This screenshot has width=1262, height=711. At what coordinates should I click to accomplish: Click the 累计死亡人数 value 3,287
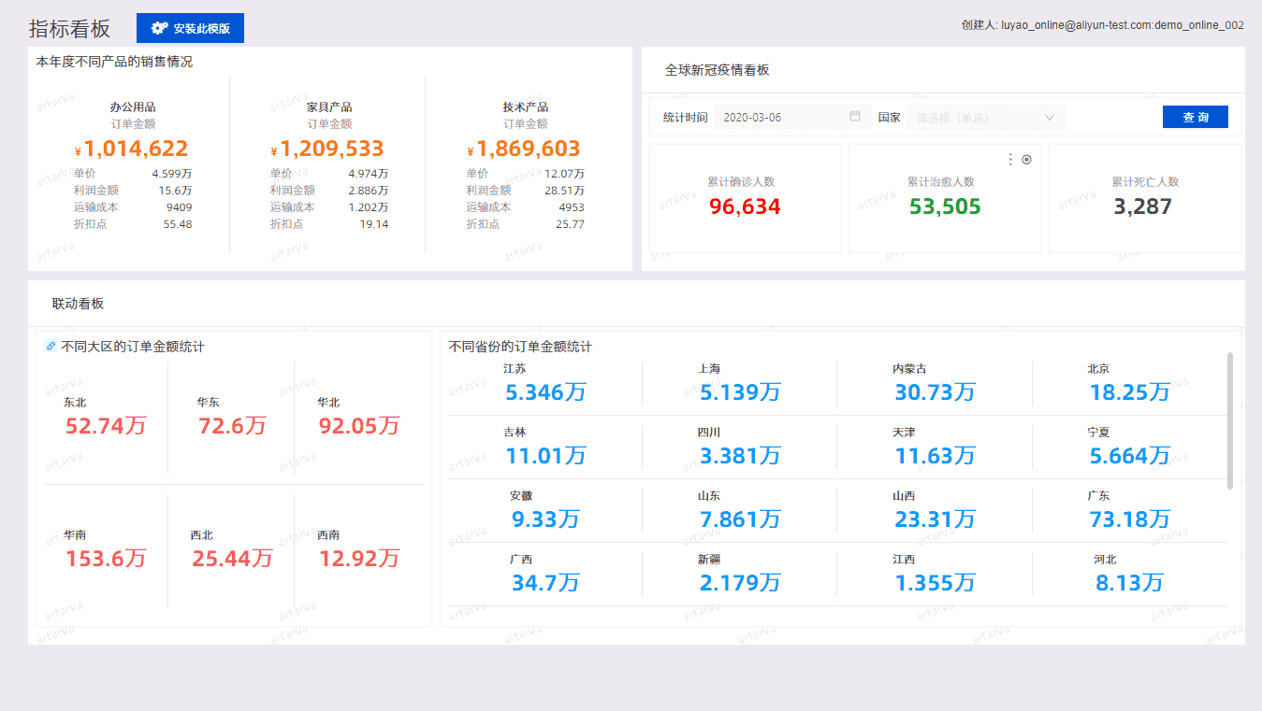1142,206
